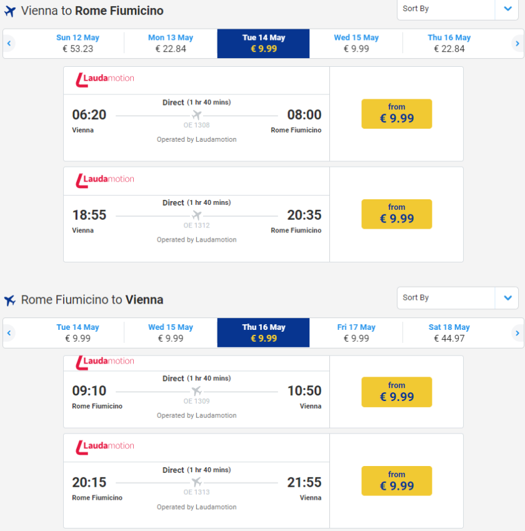The width and height of the screenshot is (525, 531).
Task: Show earlier return dates with the left arrow
Action: 9,333
